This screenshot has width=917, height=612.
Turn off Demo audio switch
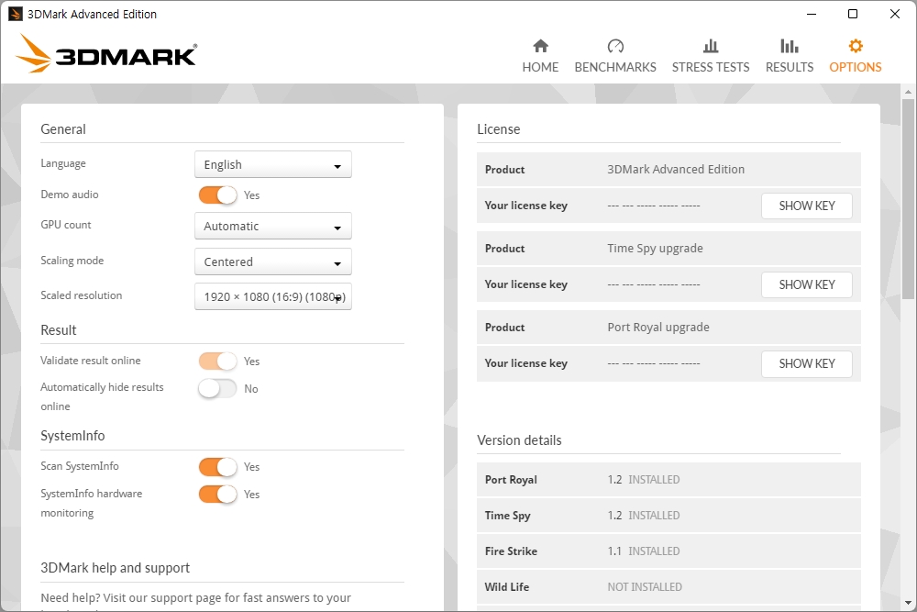(217, 195)
